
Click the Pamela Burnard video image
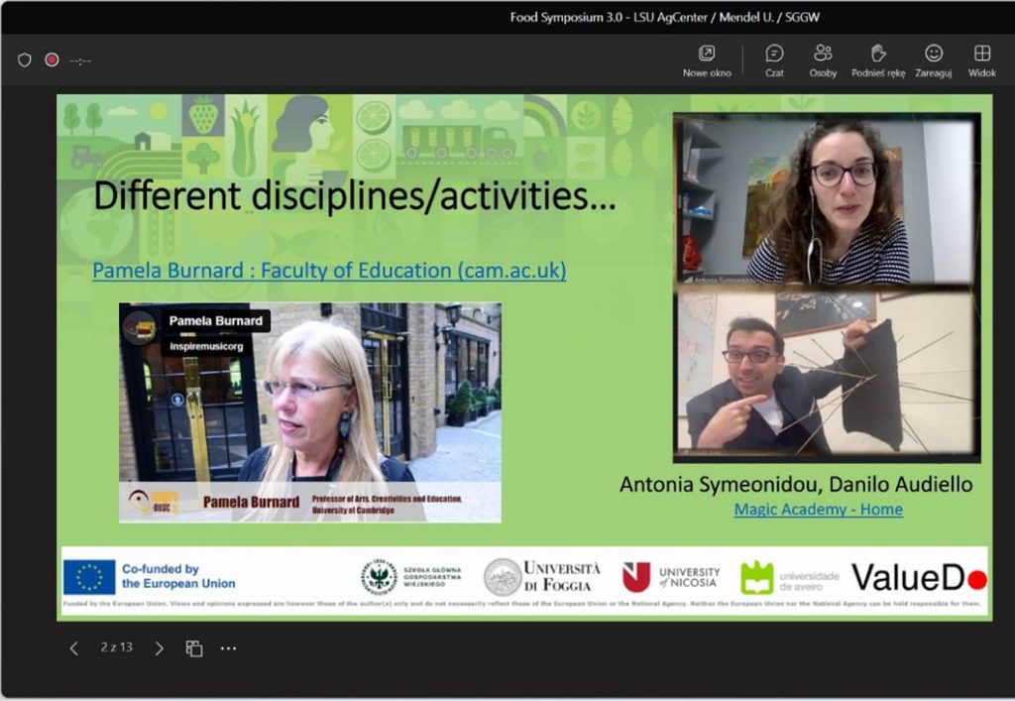pyautogui.click(x=309, y=411)
